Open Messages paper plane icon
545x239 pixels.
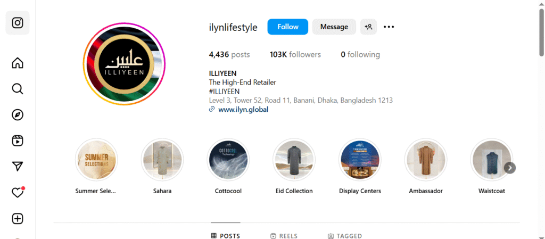[18, 167]
